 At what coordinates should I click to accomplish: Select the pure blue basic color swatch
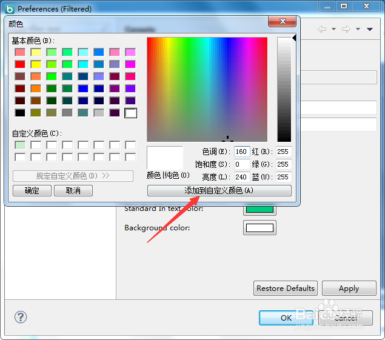[x=83, y=88]
